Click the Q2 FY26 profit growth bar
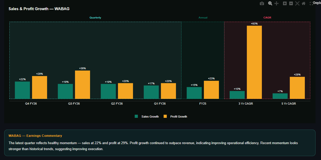Image resolution: width=321 pixels, height=160 pixels. [125, 91]
